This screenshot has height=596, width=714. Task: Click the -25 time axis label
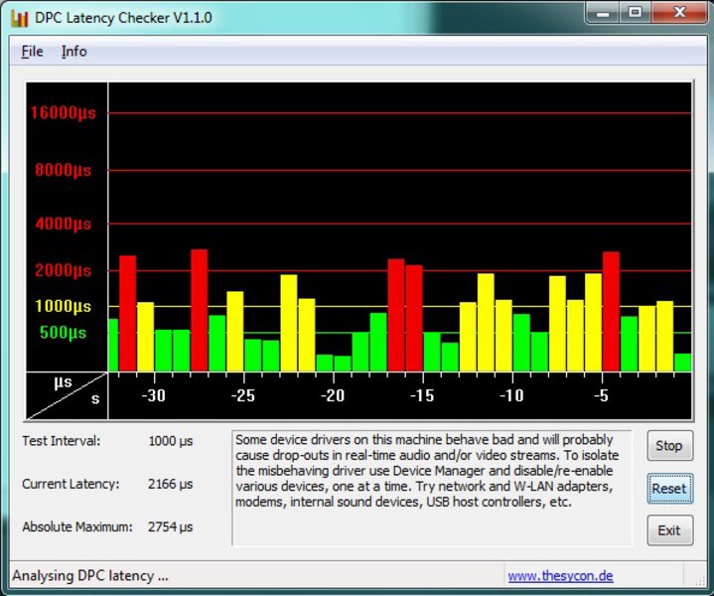click(242, 395)
